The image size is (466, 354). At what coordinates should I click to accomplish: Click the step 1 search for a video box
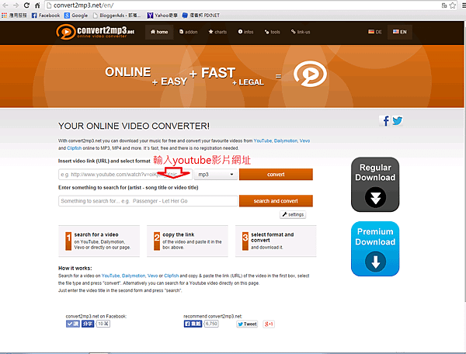(x=99, y=241)
